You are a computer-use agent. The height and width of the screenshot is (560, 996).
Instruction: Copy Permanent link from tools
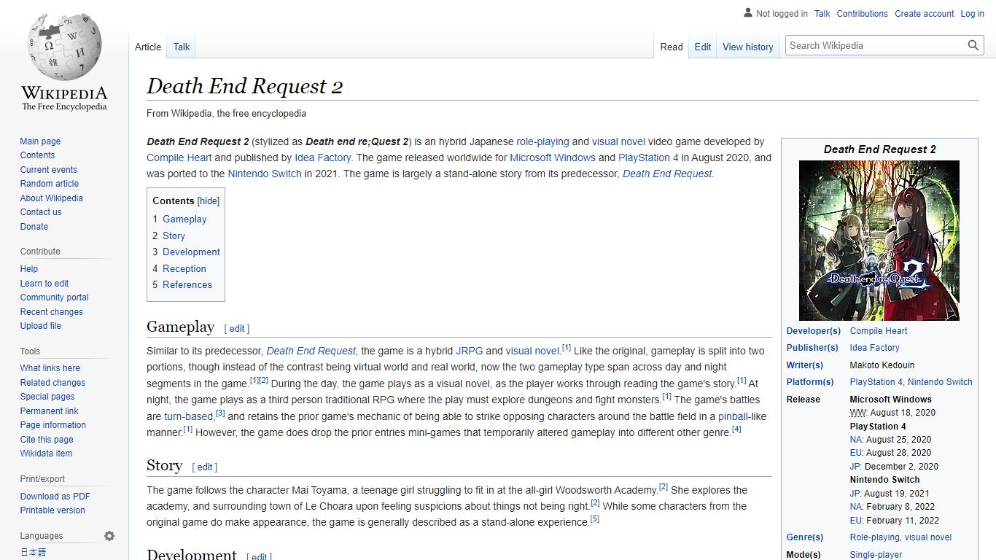tap(49, 411)
